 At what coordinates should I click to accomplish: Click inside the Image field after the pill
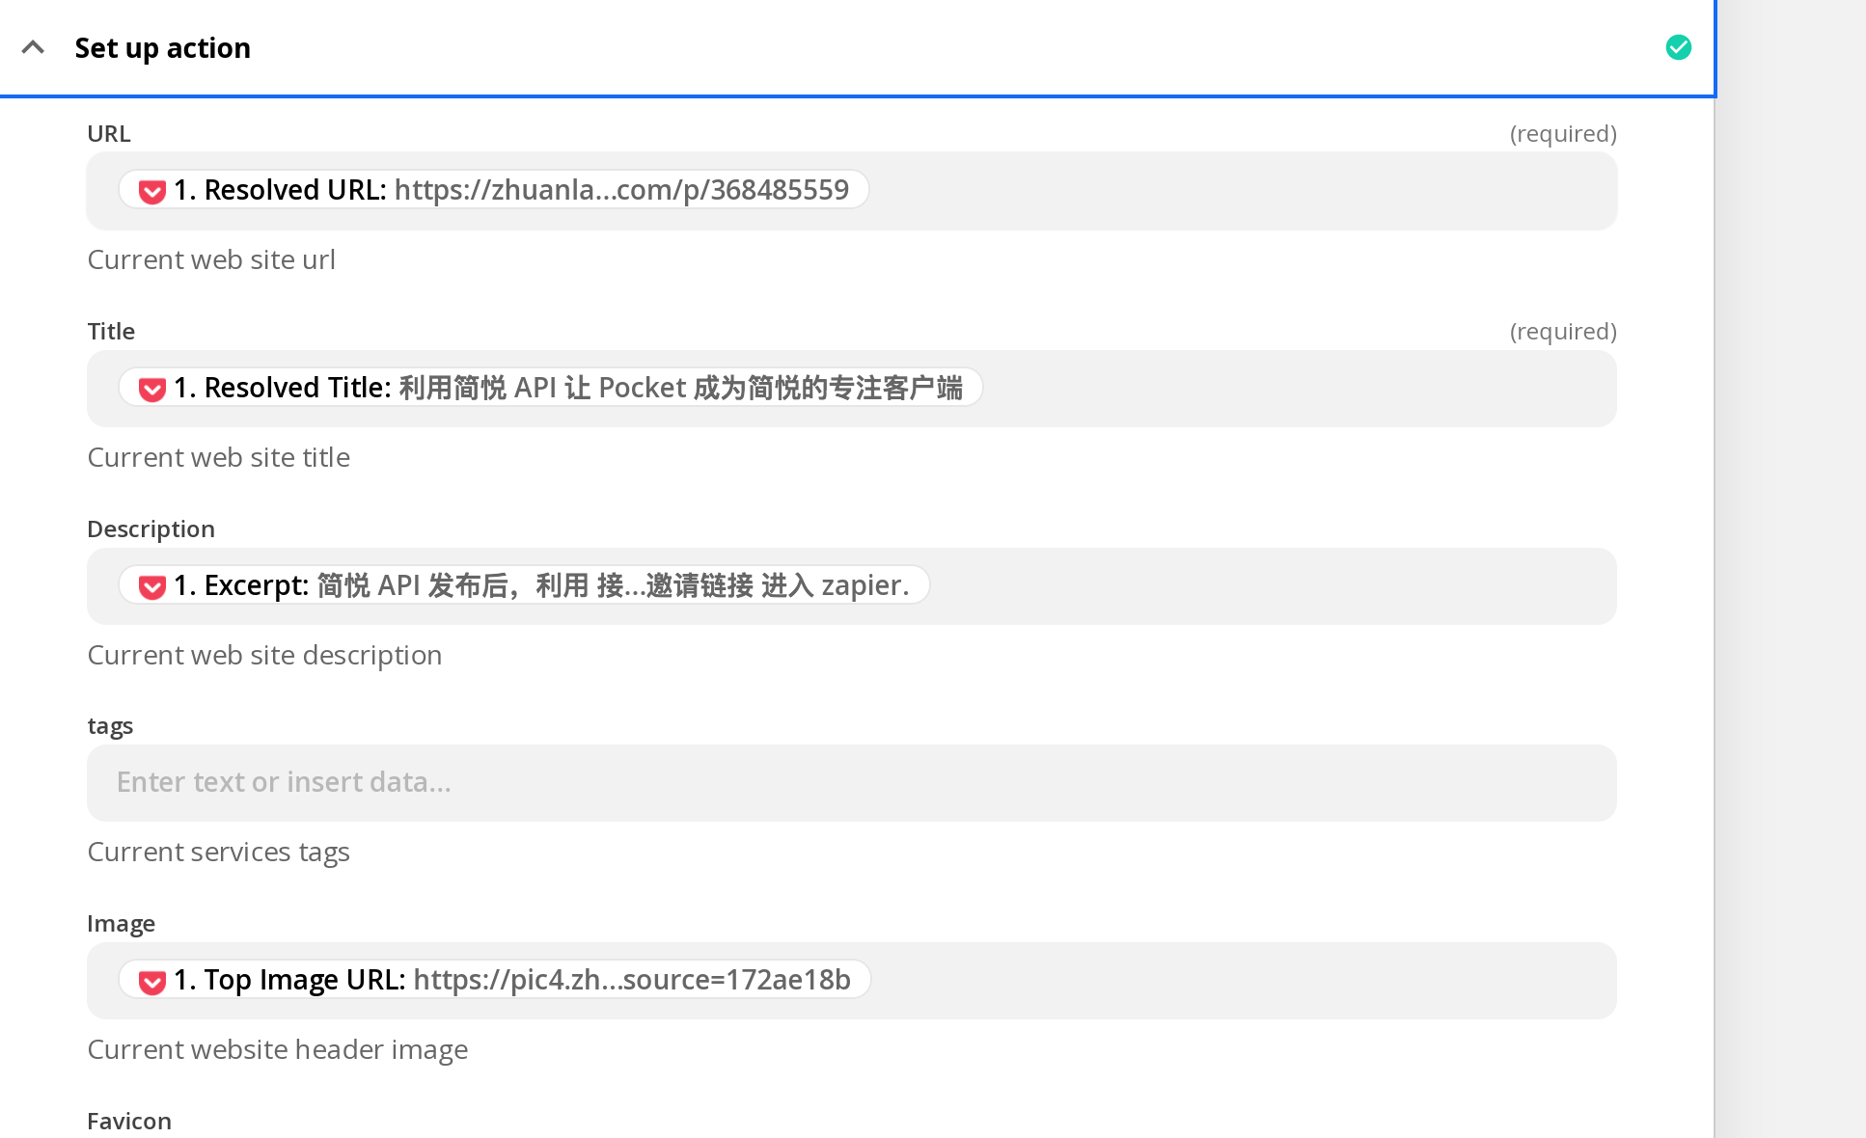[1244, 981]
